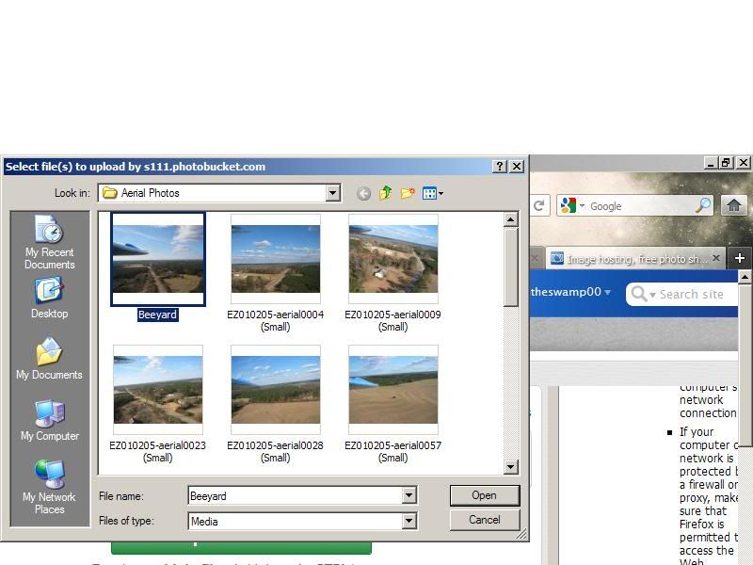Open My Documents shortcut

[49, 359]
